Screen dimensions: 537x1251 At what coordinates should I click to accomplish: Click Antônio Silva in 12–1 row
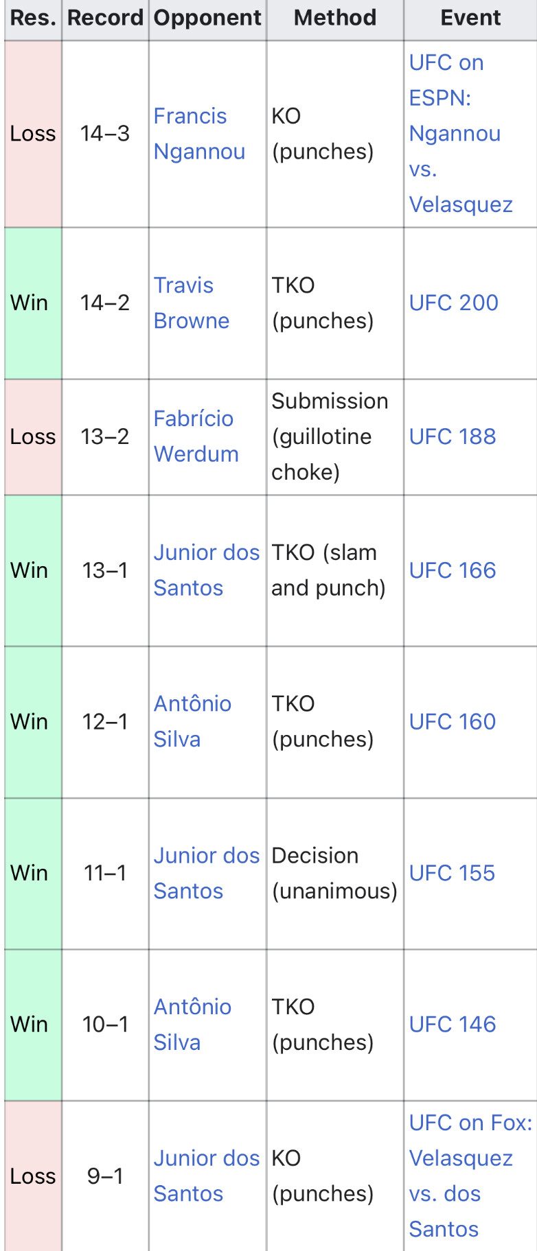pyautogui.click(x=192, y=722)
